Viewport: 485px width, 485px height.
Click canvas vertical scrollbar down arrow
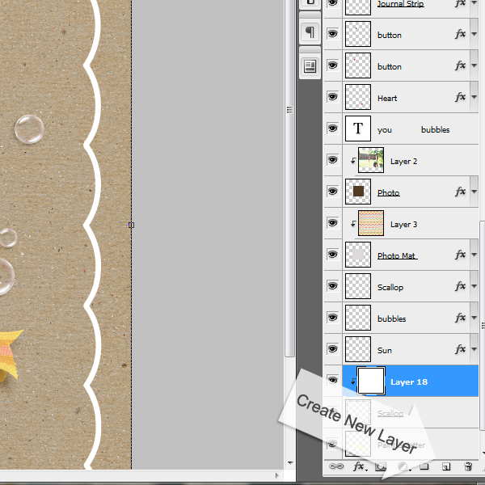click(x=290, y=463)
